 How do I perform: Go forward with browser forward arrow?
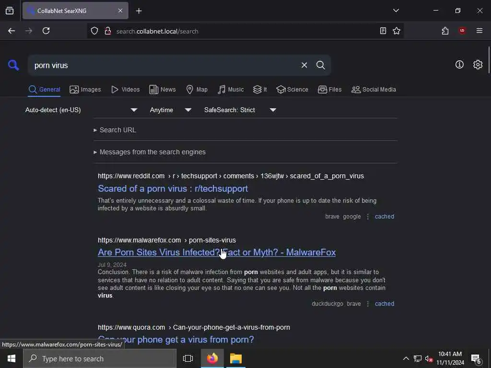(x=29, y=31)
